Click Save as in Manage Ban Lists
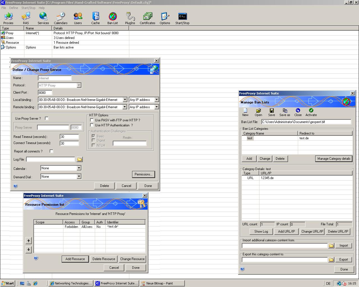Screen dimensions: 359x287 coord(285,112)
